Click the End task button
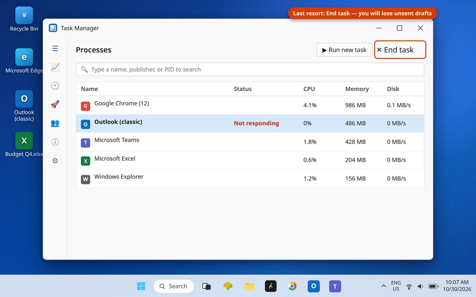 click(x=400, y=50)
